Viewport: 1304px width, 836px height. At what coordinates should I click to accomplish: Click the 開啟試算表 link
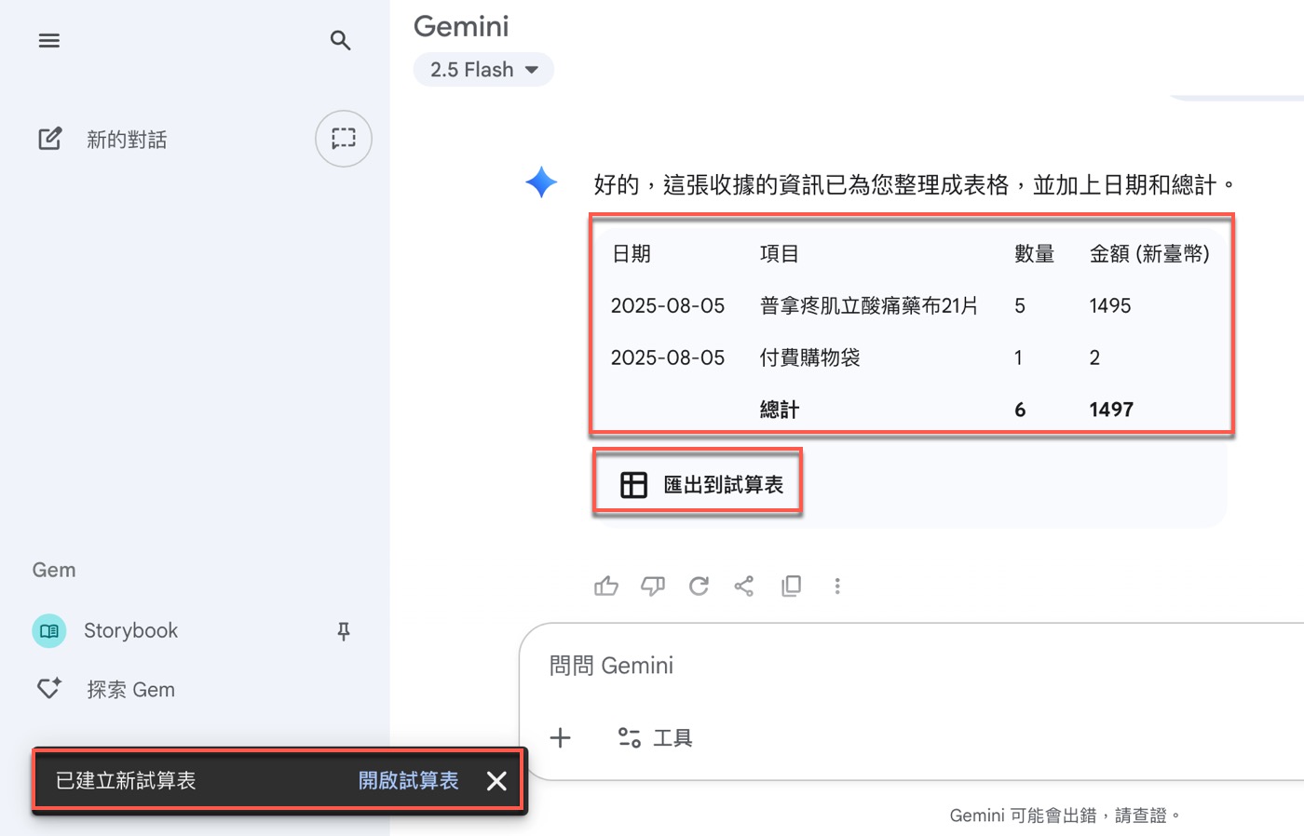click(409, 780)
